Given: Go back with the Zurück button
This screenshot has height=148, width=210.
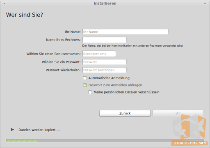Looking at the screenshot, I should click(x=125, y=114).
